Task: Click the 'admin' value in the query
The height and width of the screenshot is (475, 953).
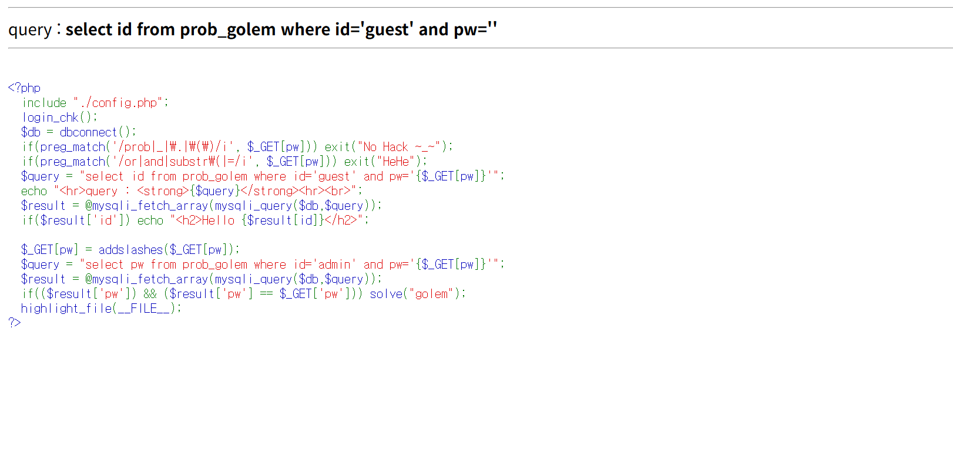Action: click(334, 265)
